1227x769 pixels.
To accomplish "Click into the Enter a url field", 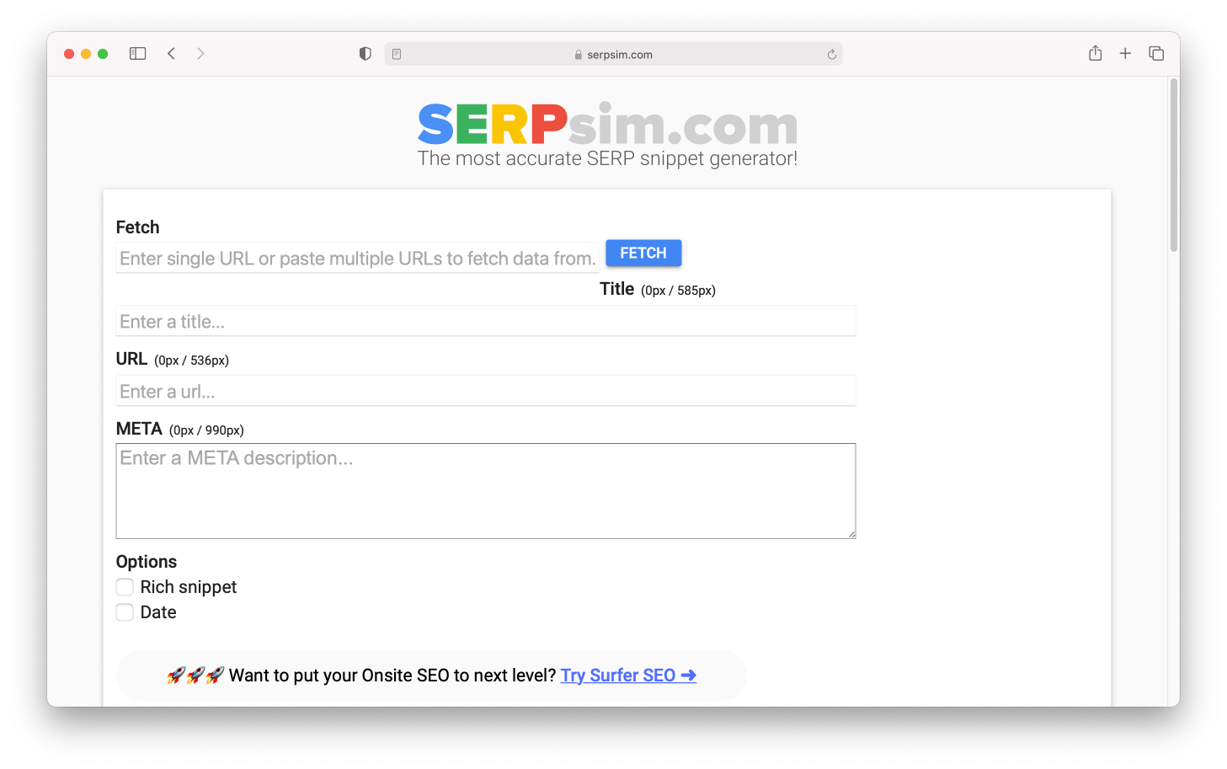I will click(x=485, y=392).
